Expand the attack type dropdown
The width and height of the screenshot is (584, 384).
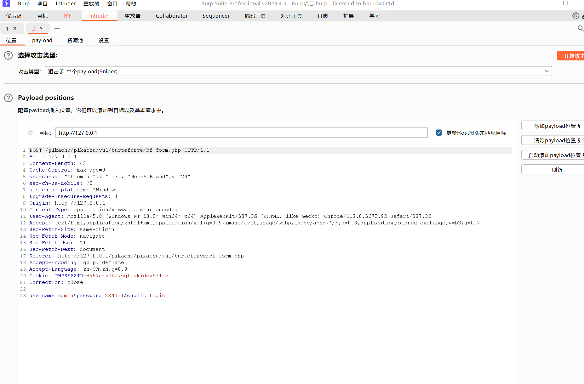click(547, 71)
